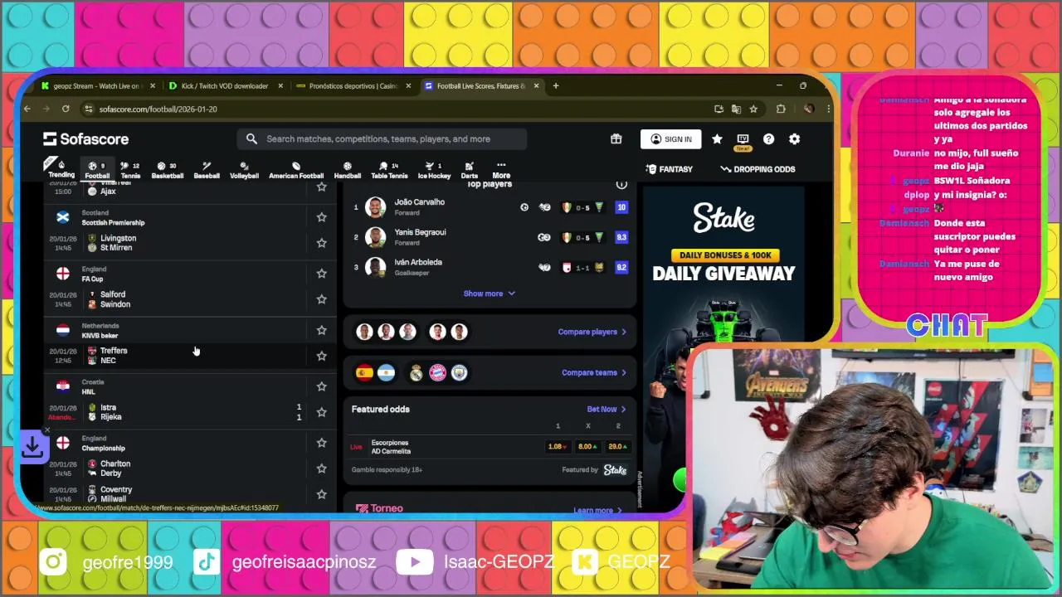The image size is (1062, 597).
Task: Select the Volleyball sport tab
Action: coord(244,169)
